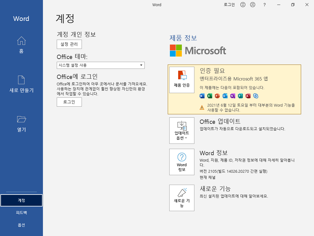Click the 제품 정보 heading
Image resolution: width=314 pixels, height=236 pixels.
pyautogui.click(x=183, y=38)
